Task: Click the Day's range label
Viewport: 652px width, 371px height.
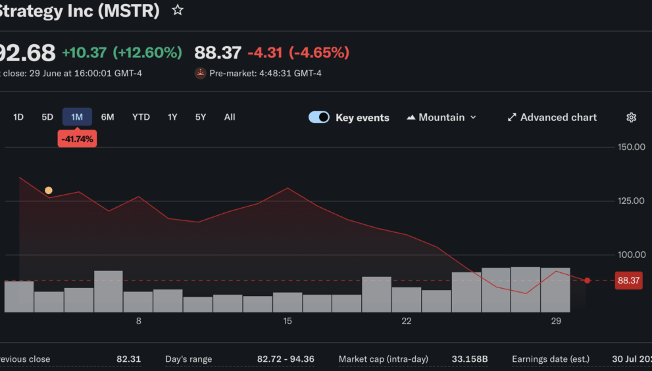Action: click(x=188, y=359)
